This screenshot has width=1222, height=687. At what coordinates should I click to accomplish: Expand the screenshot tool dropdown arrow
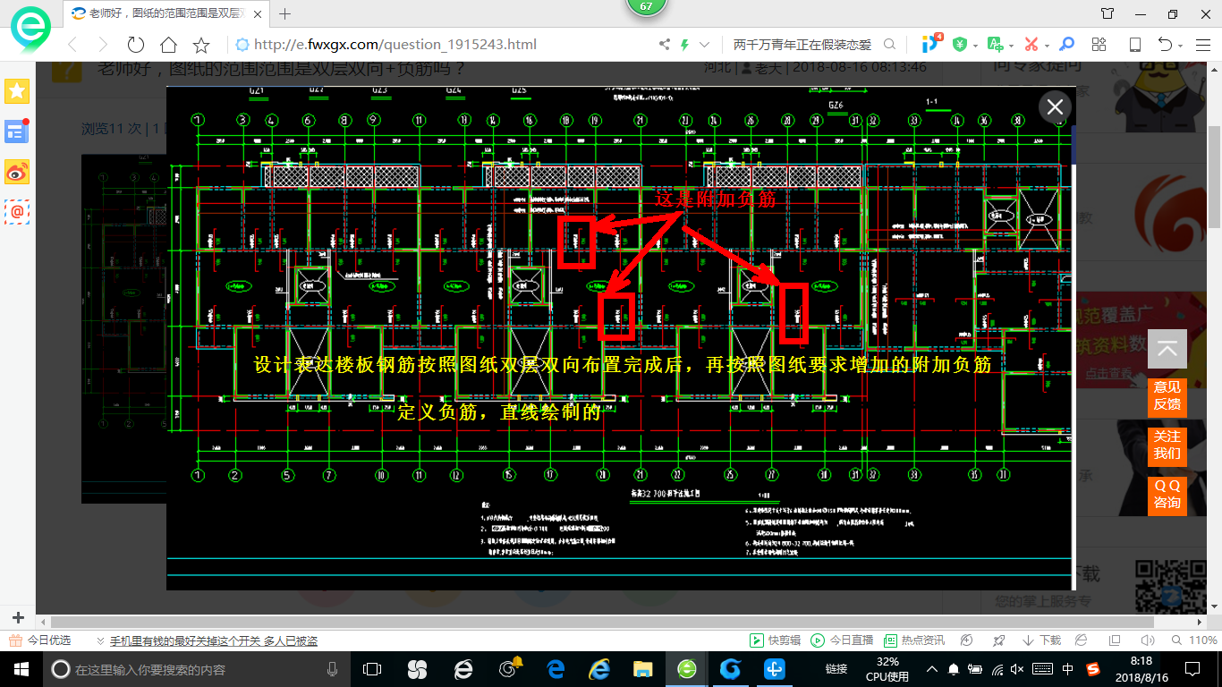tap(1047, 46)
